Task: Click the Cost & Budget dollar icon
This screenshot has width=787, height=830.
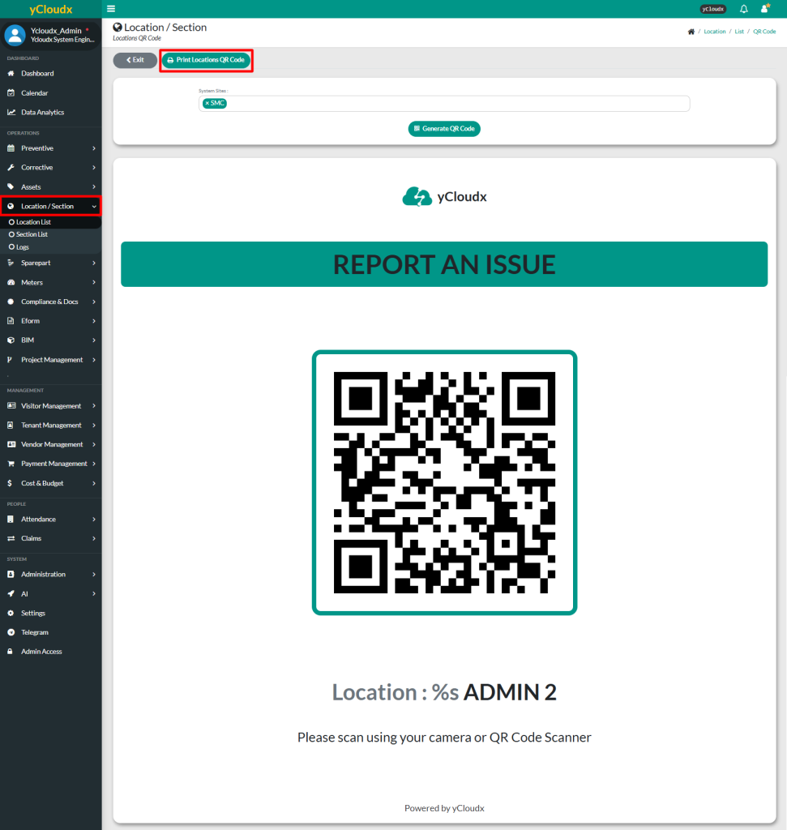Action: tap(10, 483)
